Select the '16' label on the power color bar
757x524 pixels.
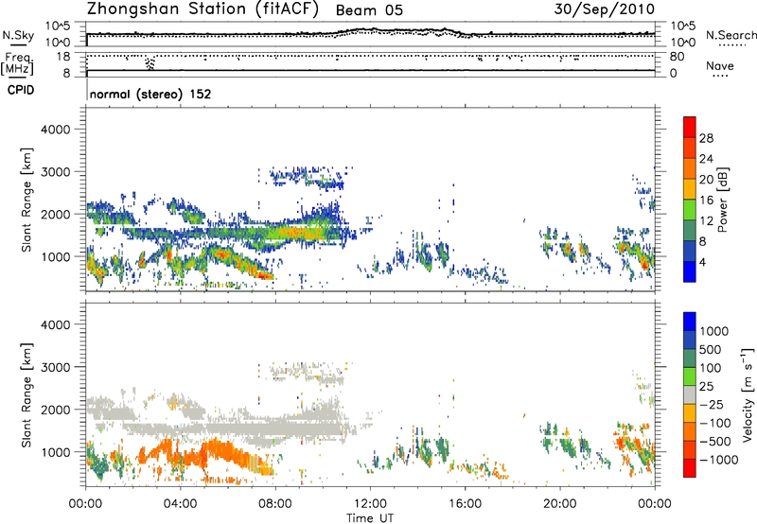pos(706,201)
